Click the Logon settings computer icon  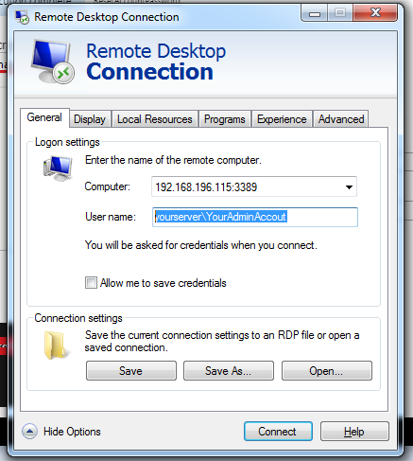coord(58,168)
